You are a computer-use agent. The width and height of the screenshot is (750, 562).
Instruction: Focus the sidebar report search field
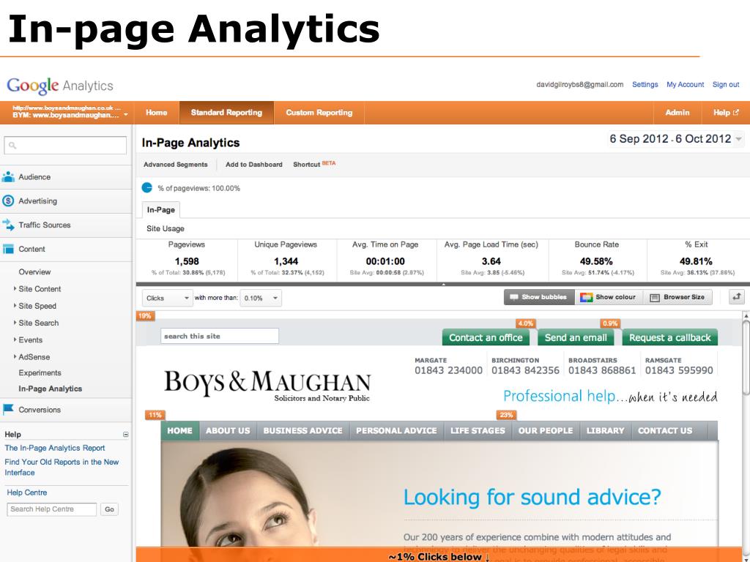click(x=65, y=146)
